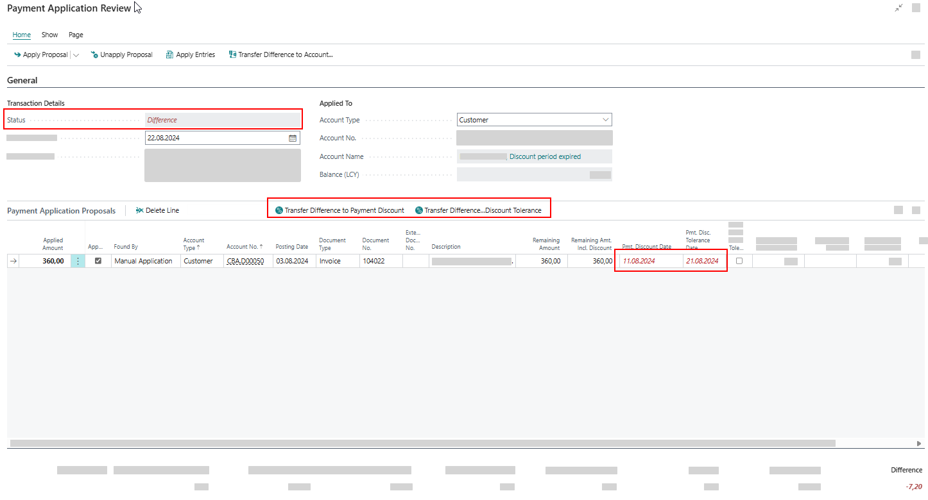Click Transfer Difference to Account

coord(280,55)
